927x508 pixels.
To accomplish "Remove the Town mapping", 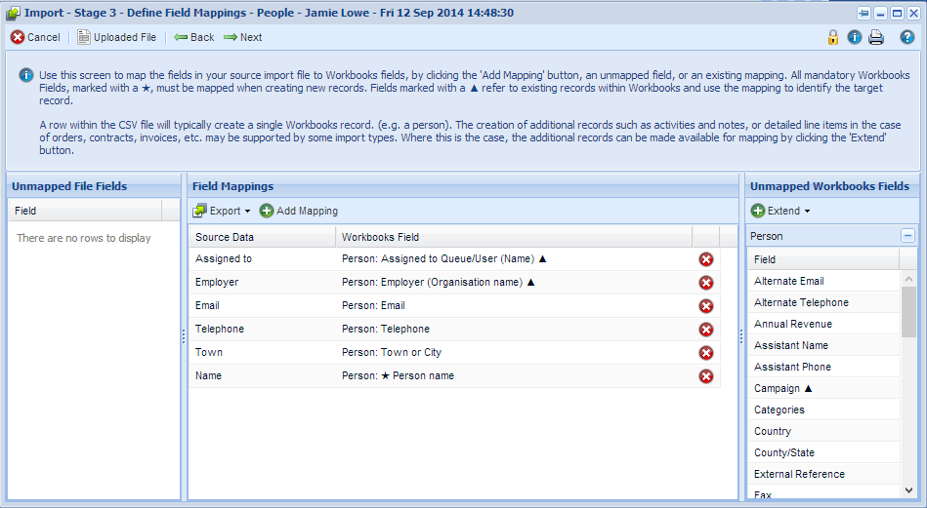I will tap(706, 353).
